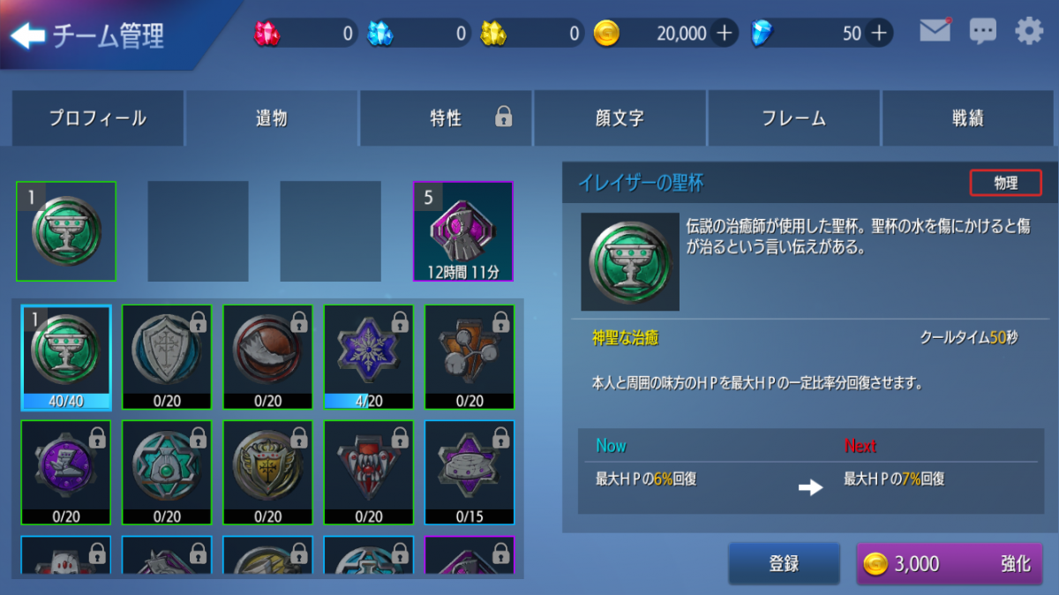The width and height of the screenshot is (1059, 595).
Task: Switch to the プロフィール tab
Action: coord(97,118)
